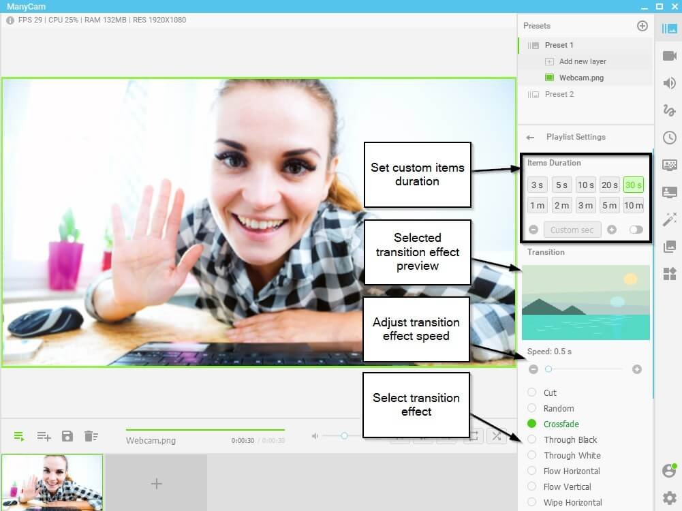Open the clock Time panel icon
This screenshot has height=511, width=682.
(669, 138)
